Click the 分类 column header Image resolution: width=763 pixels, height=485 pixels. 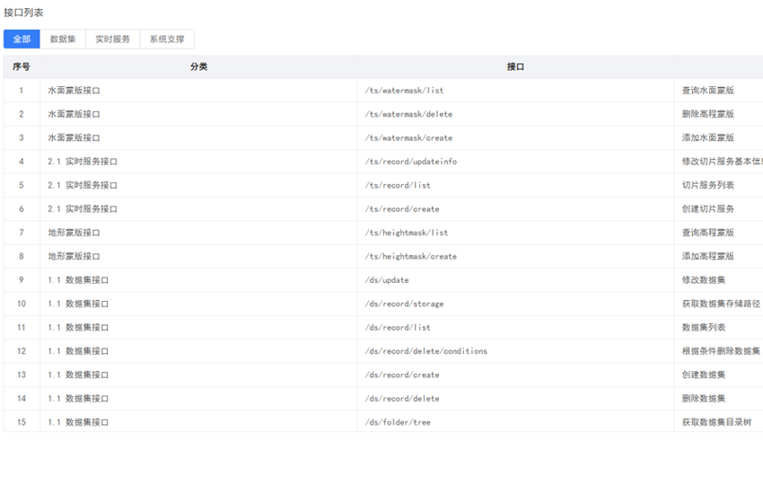click(198, 67)
